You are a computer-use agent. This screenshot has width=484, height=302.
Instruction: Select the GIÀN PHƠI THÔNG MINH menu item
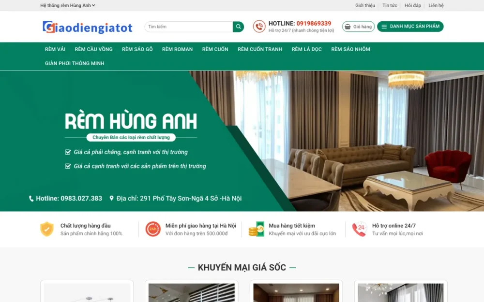[75, 63]
